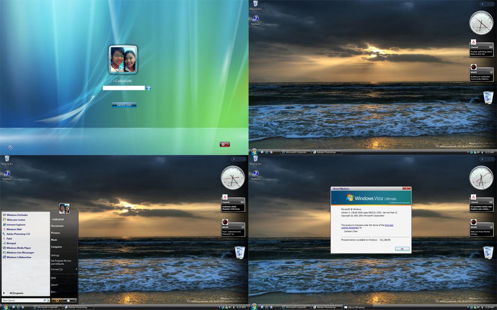The height and width of the screenshot is (310, 497).
Task: Show hidden tray icons on the 8:21 AM taskbar
Action: tap(468, 152)
